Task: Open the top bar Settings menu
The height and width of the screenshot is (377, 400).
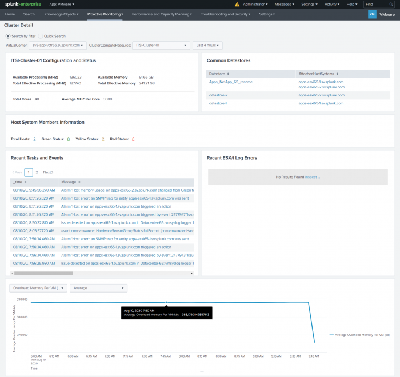Action: coord(309,5)
